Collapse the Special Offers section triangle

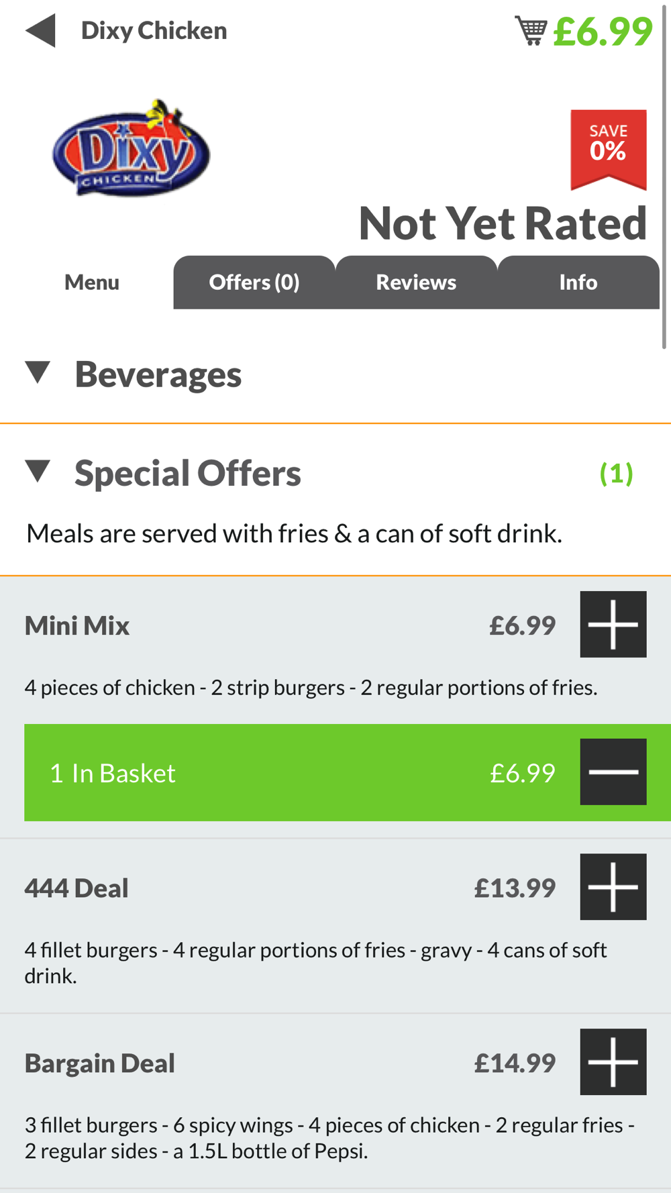[x=38, y=471]
